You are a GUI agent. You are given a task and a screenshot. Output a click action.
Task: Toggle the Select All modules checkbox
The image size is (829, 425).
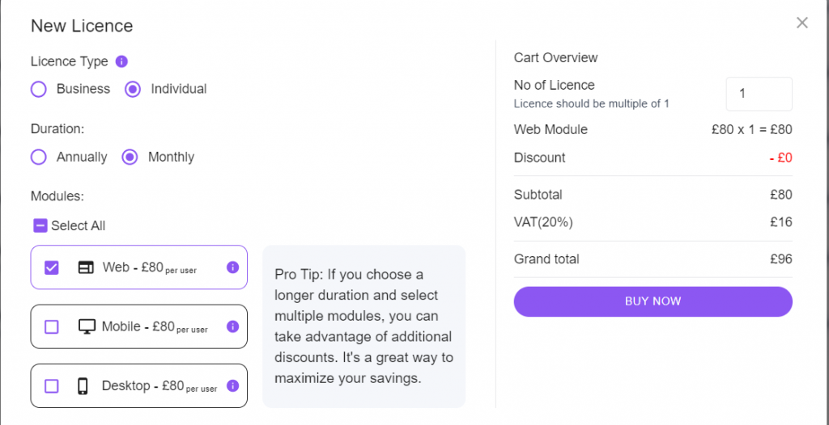click(40, 226)
